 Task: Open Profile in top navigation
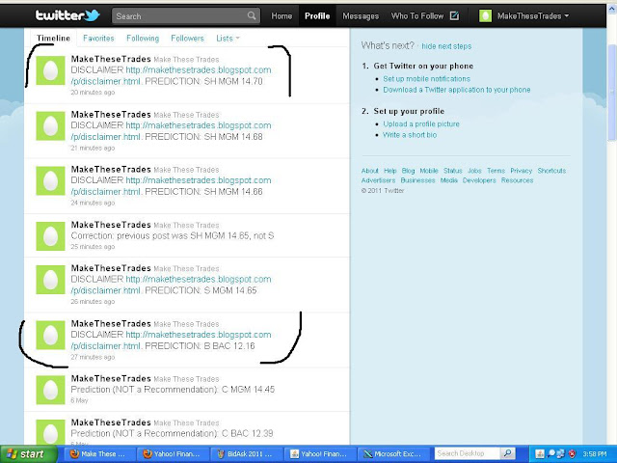tap(317, 16)
